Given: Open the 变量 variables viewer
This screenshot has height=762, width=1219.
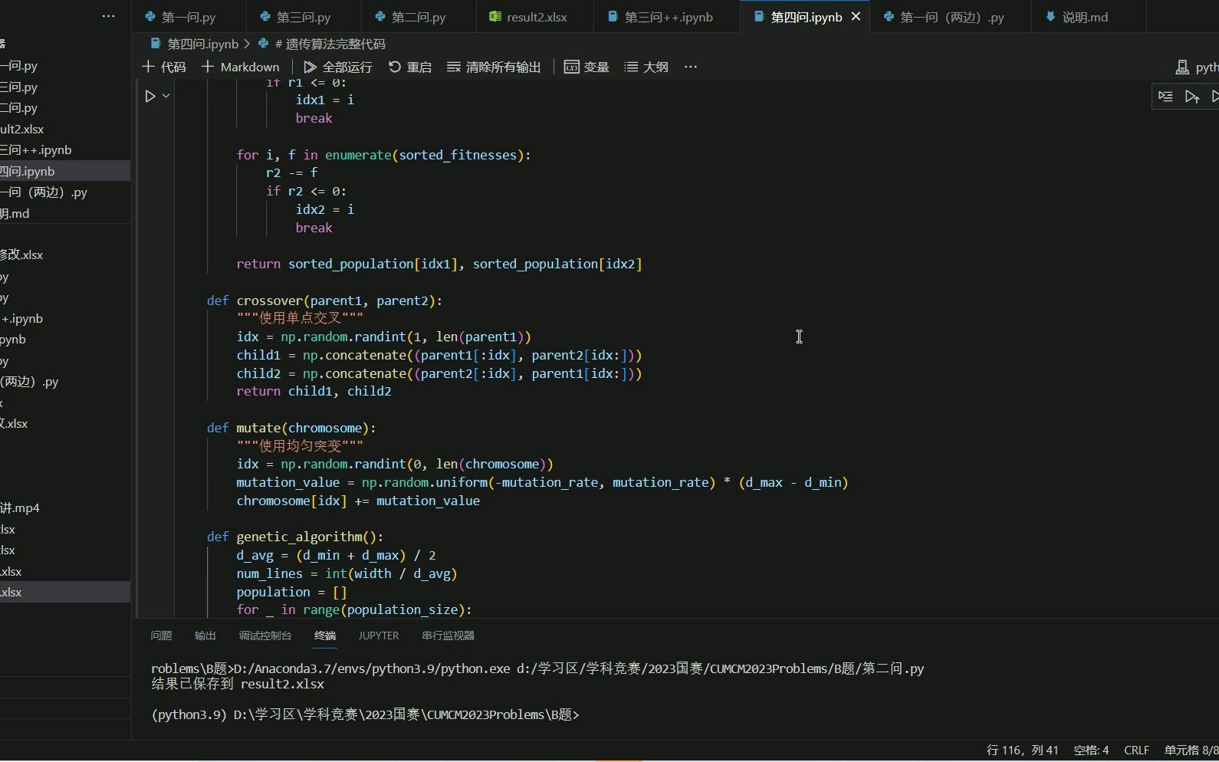Looking at the screenshot, I should [x=586, y=67].
